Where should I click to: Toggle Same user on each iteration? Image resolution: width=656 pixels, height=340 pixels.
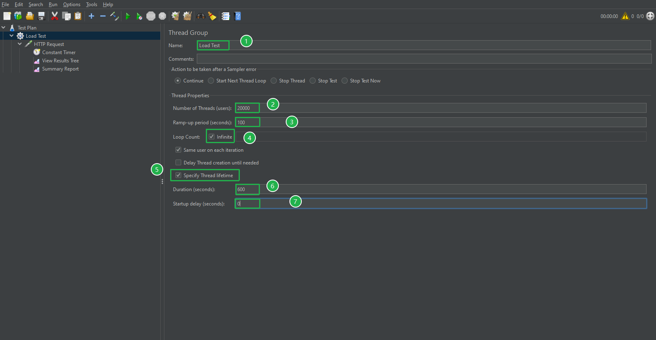pos(178,150)
